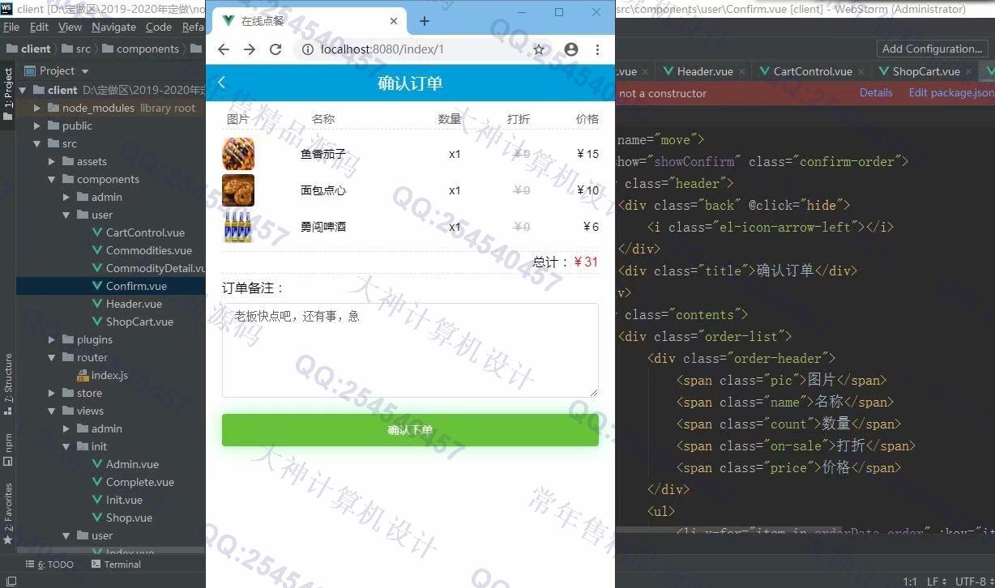Collapse the router folder

tap(52, 357)
